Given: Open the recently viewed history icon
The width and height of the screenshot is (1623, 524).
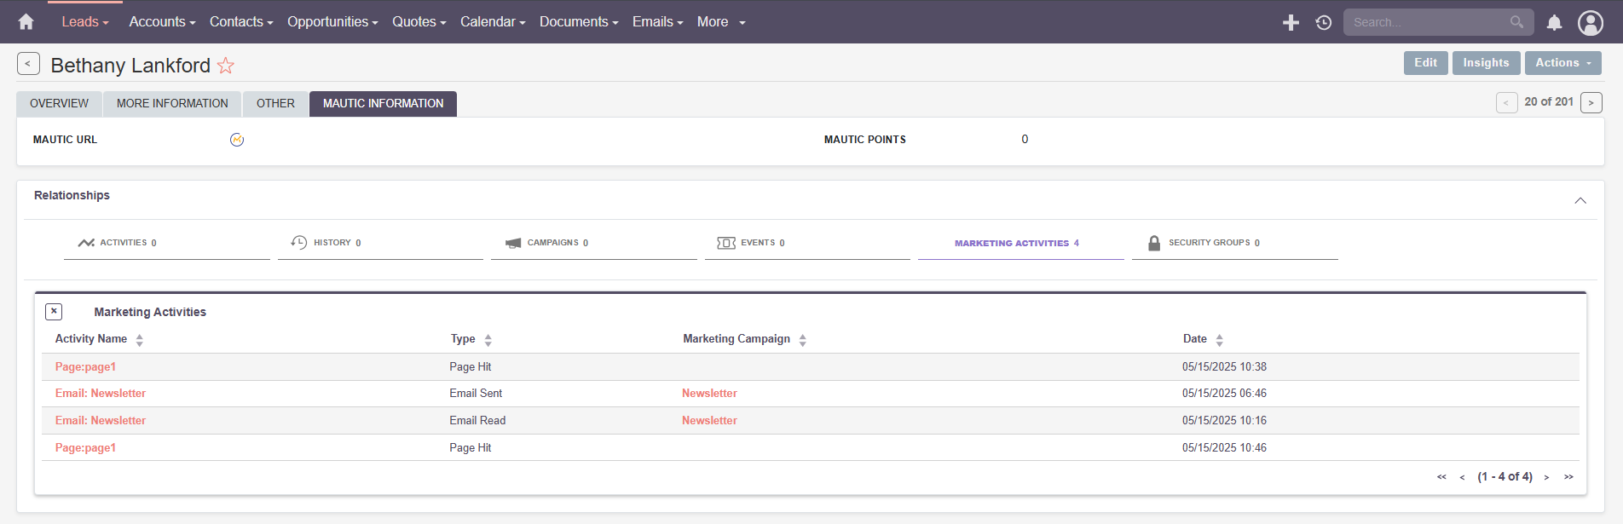Looking at the screenshot, I should tap(1323, 23).
